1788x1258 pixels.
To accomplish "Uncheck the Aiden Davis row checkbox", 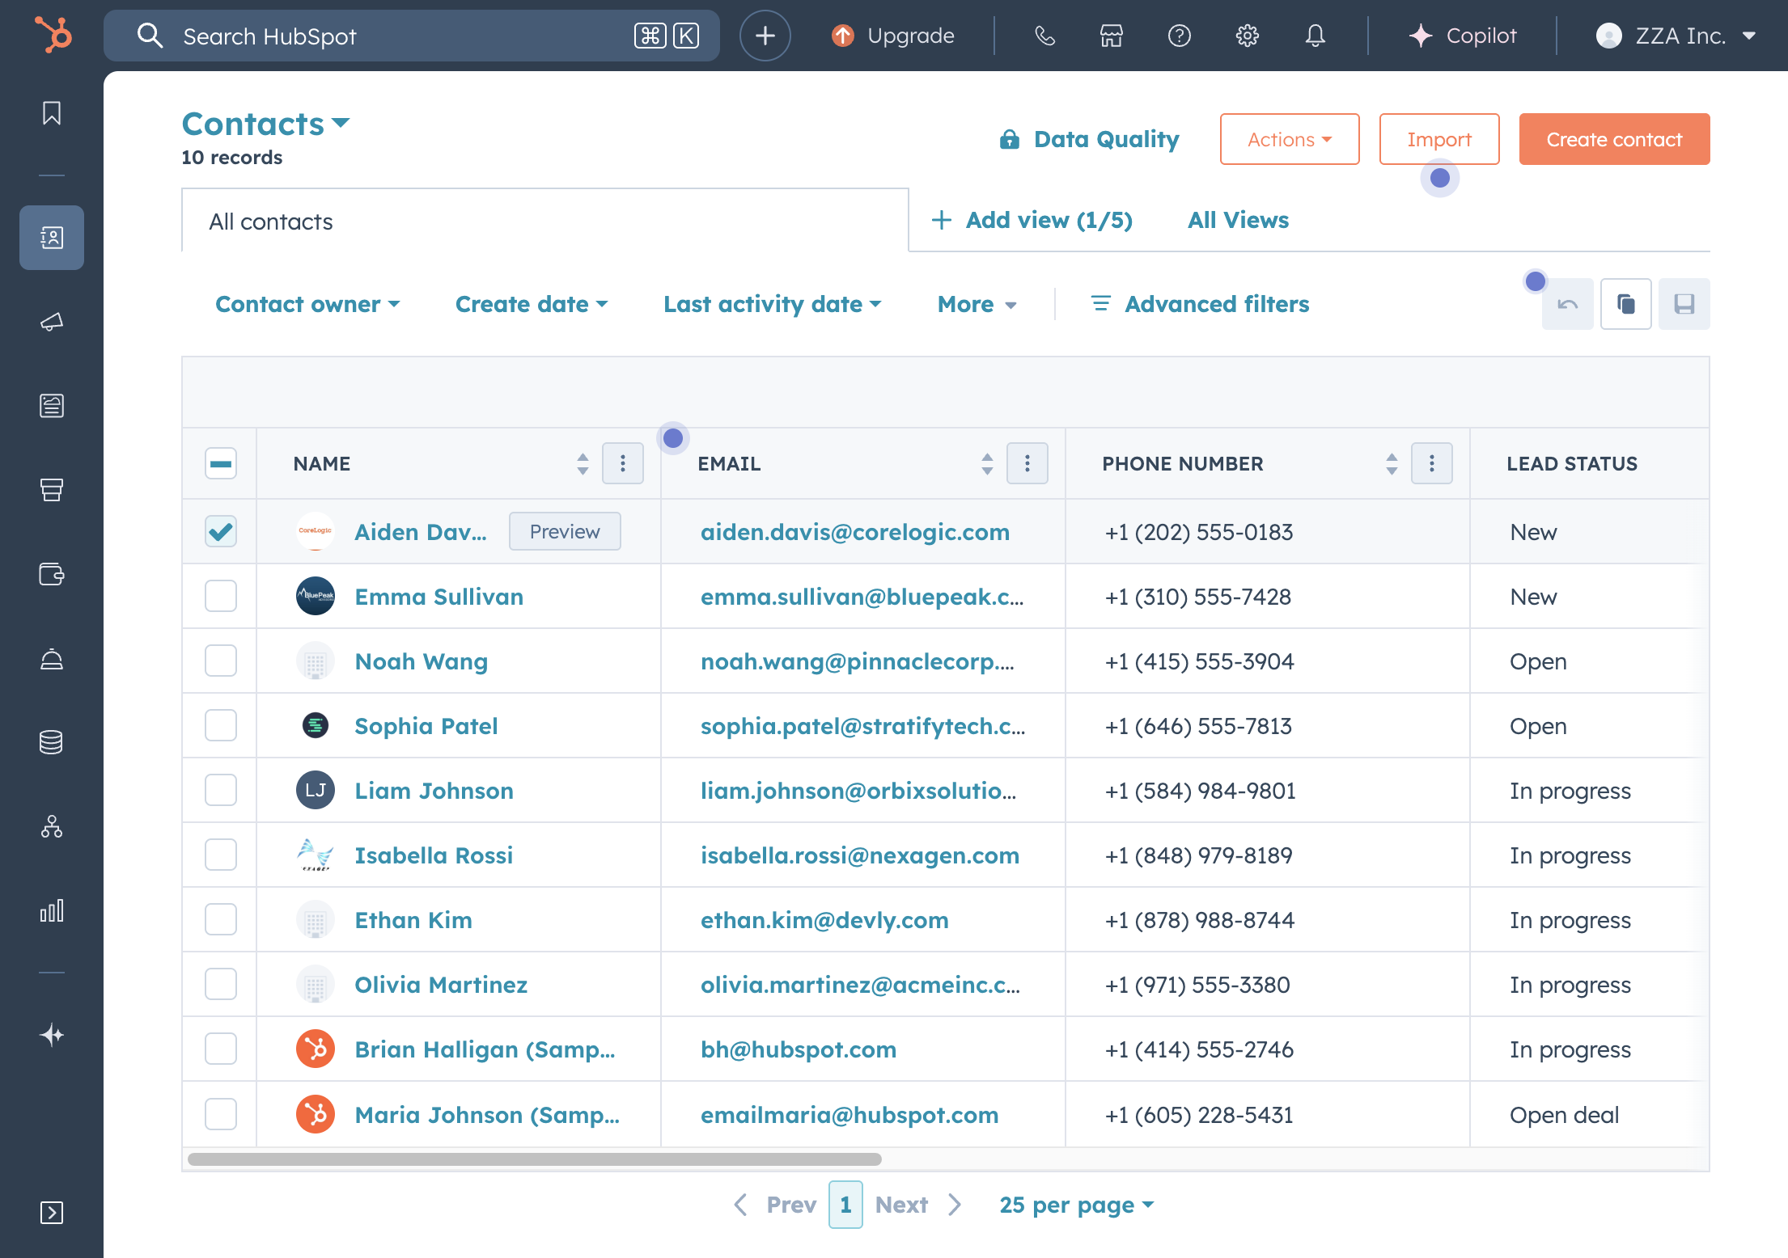I will tap(221, 531).
